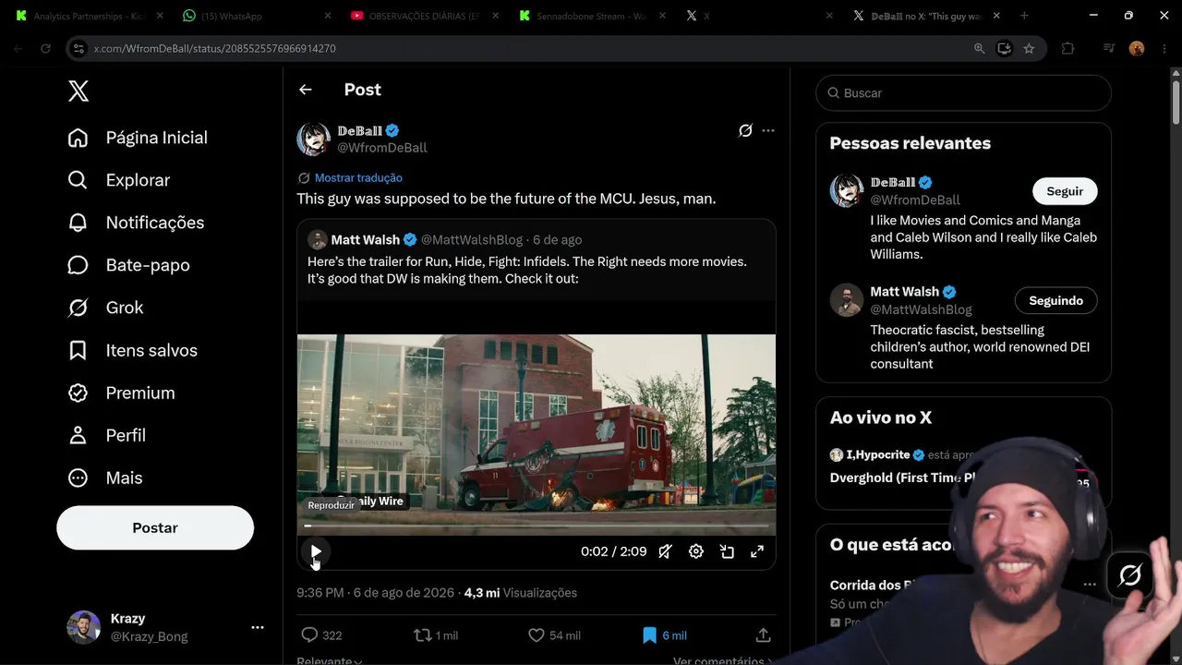Click the page scrollbar thumb

click(x=1176, y=102)
